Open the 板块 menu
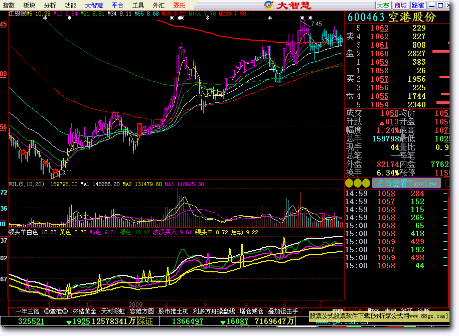The image size is (459, 336). 29,6
